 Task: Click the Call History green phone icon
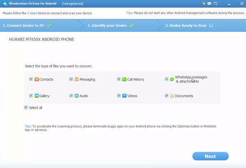point(124,79)
